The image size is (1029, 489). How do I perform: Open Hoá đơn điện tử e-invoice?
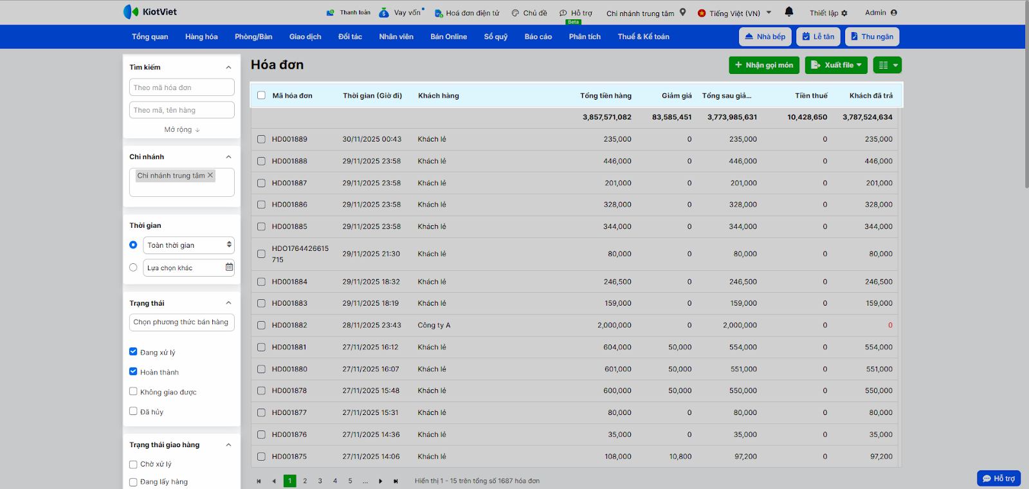point(467,13)
